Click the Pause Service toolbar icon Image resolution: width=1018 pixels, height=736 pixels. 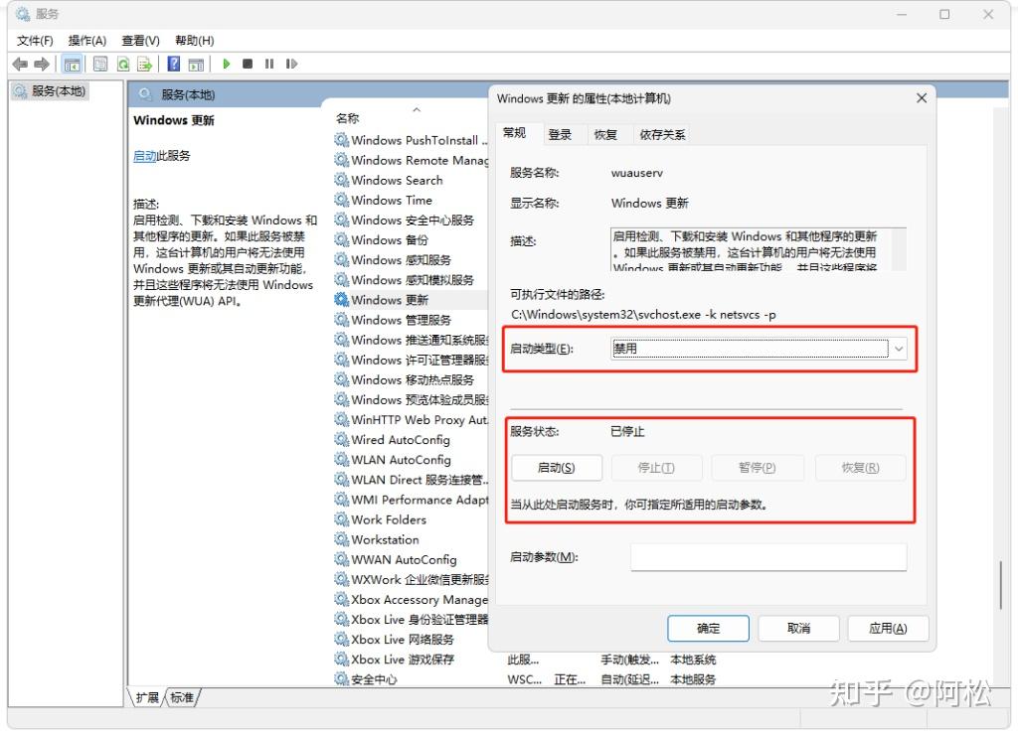click(269, 64)
